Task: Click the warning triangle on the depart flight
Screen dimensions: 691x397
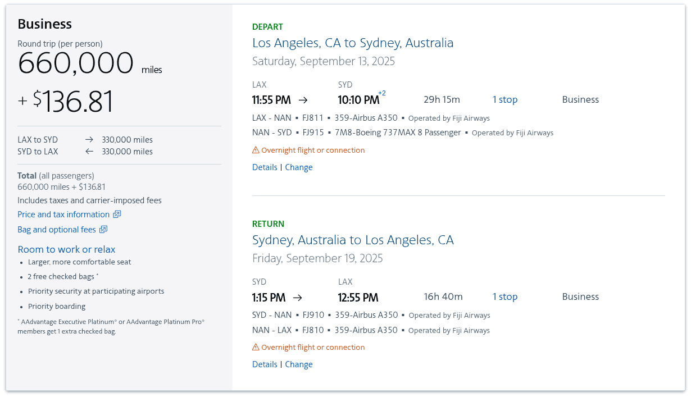Action: [x=256, y=149]
